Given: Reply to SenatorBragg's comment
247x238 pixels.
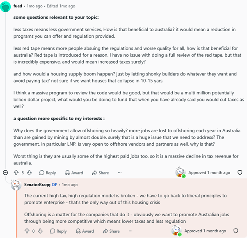Looking at the screenshot, I should point(58,231).
